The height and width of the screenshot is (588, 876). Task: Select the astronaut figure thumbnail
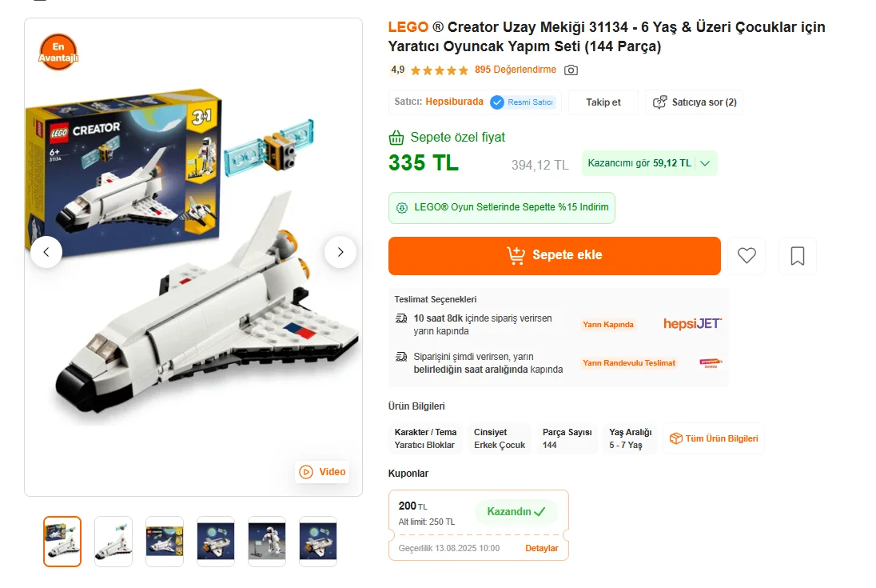click(x=267, y=541)
